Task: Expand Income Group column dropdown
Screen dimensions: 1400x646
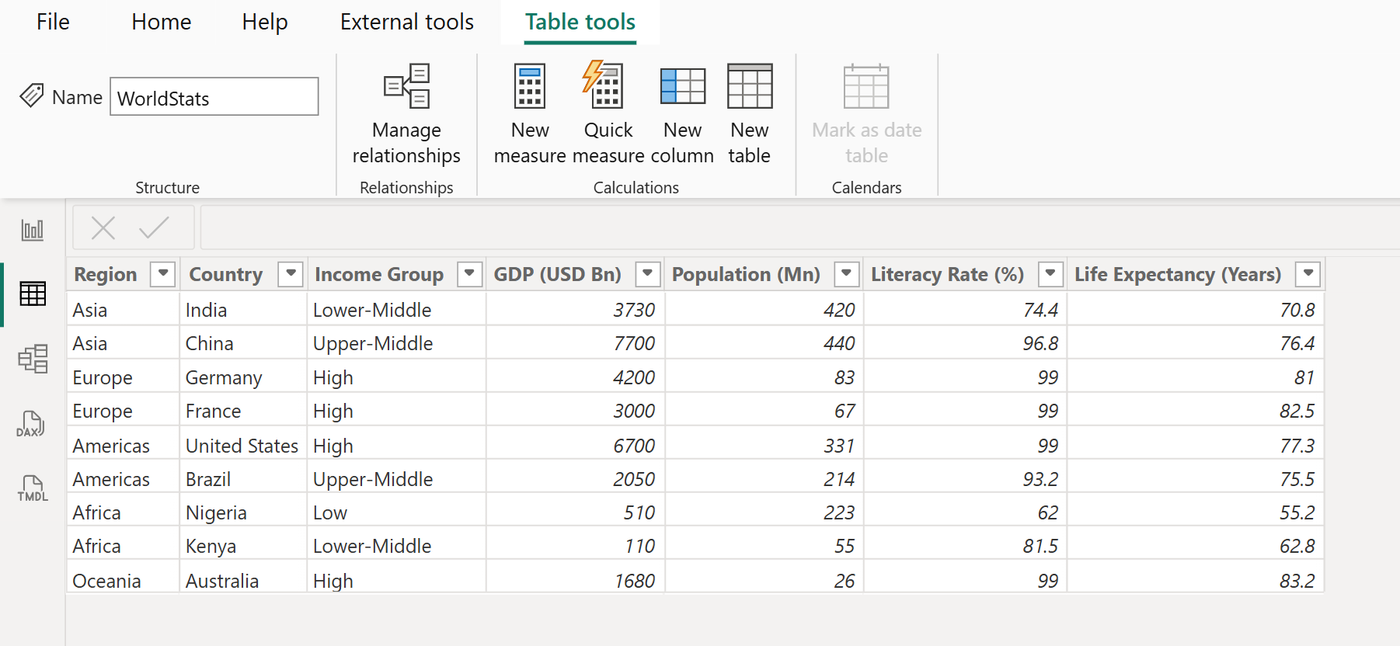Action: tap(469, 274)
